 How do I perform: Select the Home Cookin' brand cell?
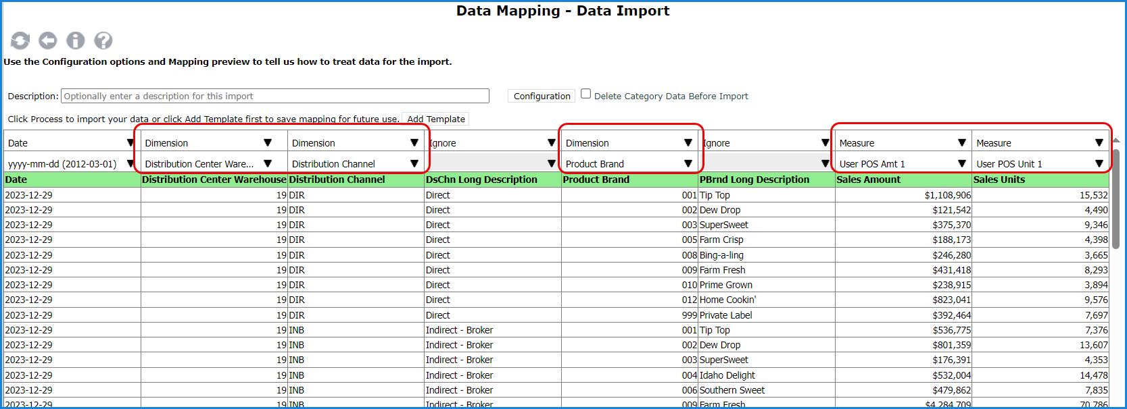coord(767,300)
